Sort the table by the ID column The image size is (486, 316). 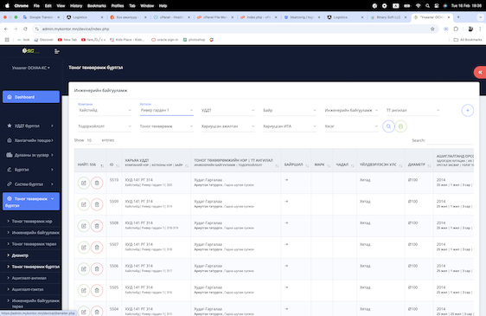tap(114, 164)
